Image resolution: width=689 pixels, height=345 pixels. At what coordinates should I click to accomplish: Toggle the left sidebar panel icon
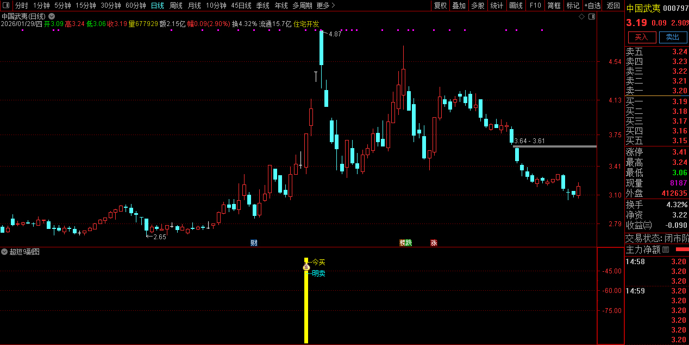tap(7, 5)
